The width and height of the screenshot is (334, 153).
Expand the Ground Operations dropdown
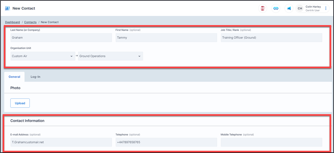point(110,56)
